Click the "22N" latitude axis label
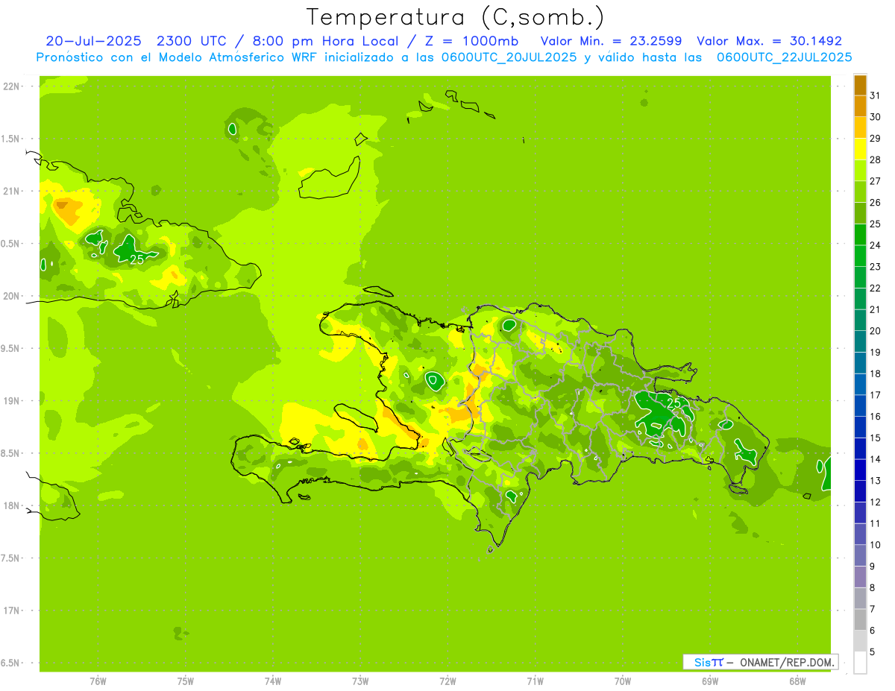The width and height of the screenshot is (895, 691). point(11,86)
